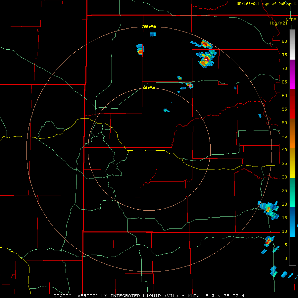Click the scale value 65
This screenshot has height=298, width=298.
click(x=284, y=82)
